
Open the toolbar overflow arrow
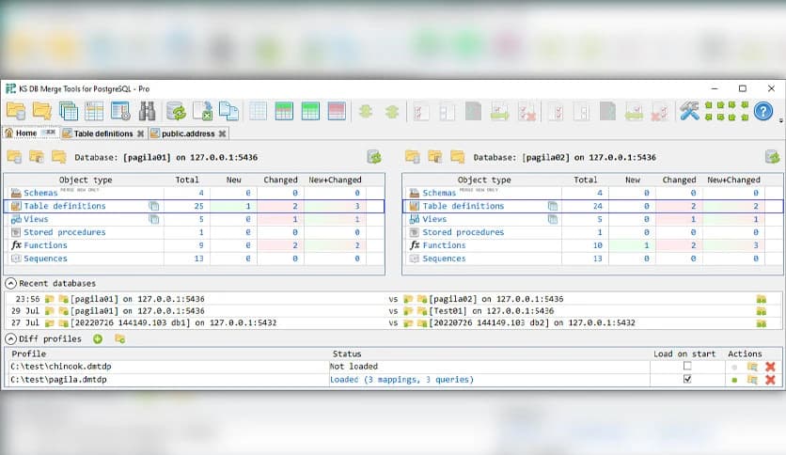780,120
